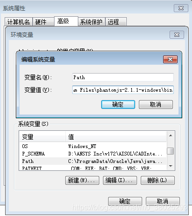Click the system variables scrollbar down arrow
Viewport: 192px width, 216px height.
tap(171, 166)
